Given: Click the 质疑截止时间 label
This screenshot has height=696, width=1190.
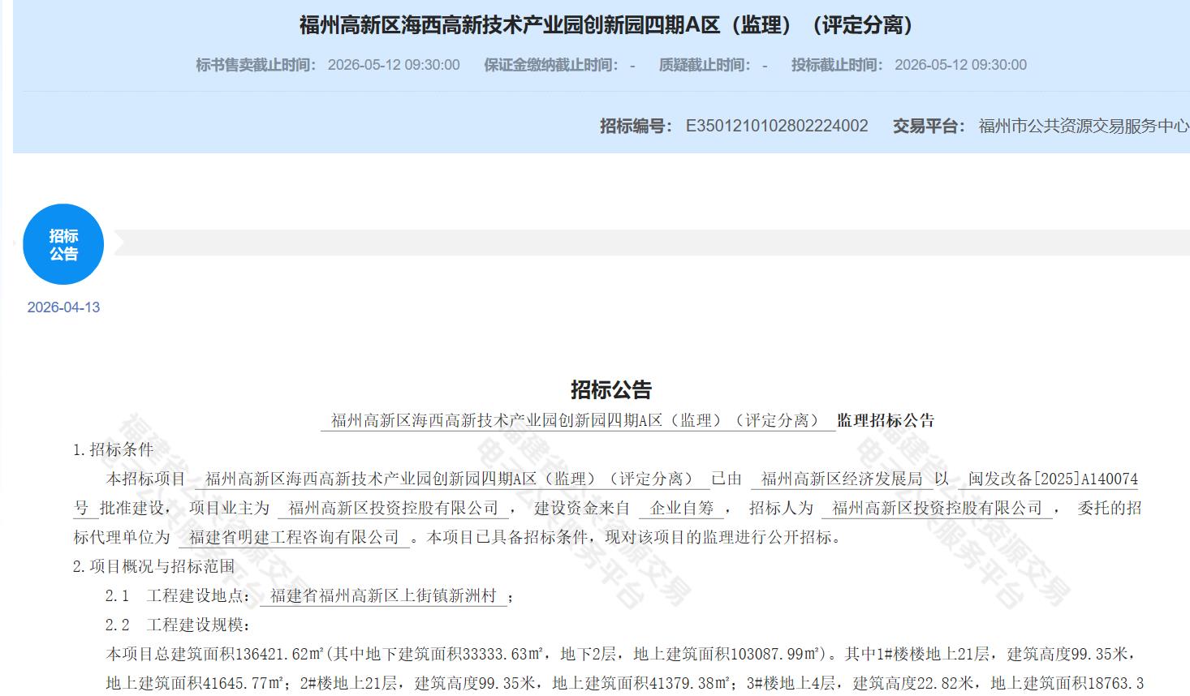Looking at the screenshot, I should click(x=705, y=65).
